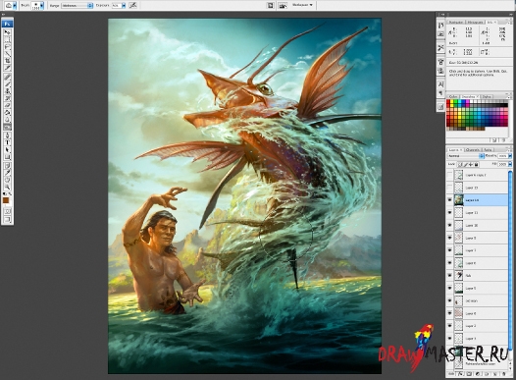Show the Layer 15 layer
The height and width of the screenshot is (380, 516).
449,188
